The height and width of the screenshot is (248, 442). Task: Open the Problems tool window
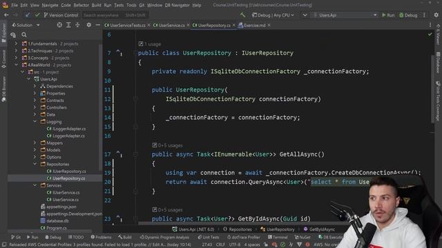101,237
